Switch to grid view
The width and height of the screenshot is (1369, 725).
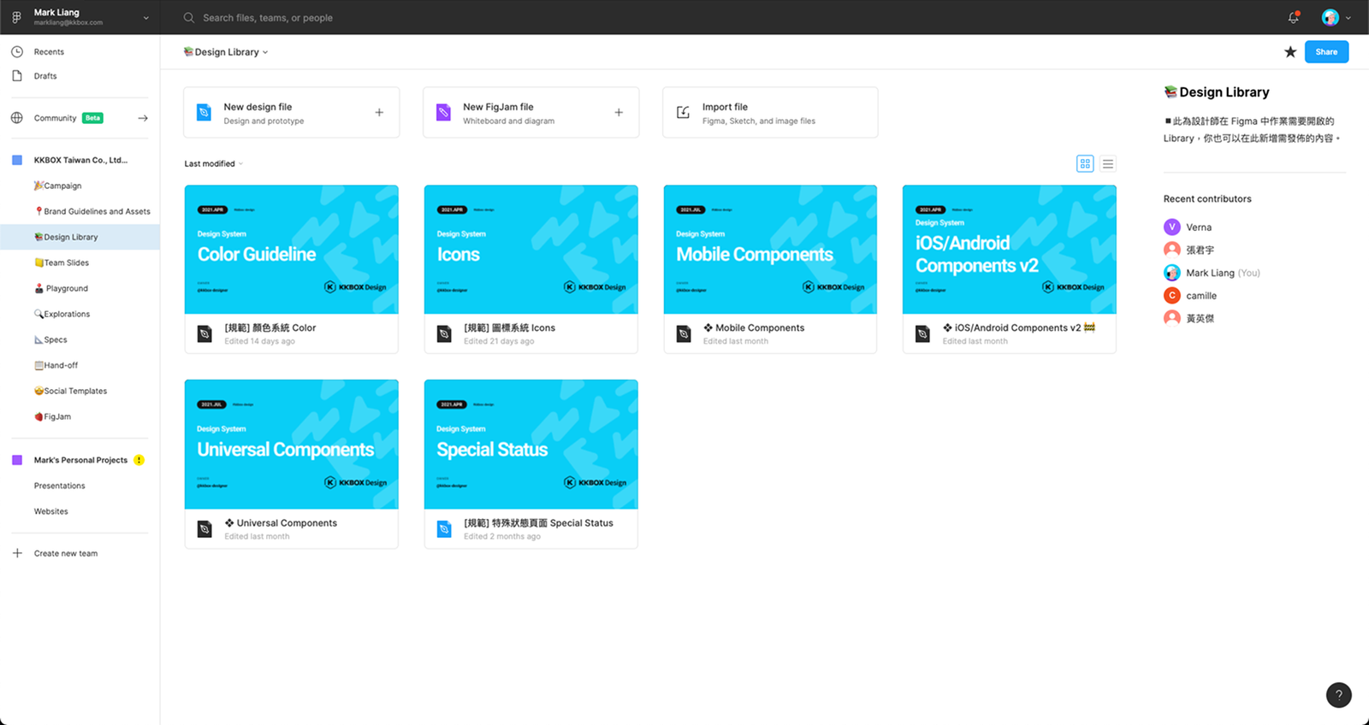click(x=1085, y=163)
